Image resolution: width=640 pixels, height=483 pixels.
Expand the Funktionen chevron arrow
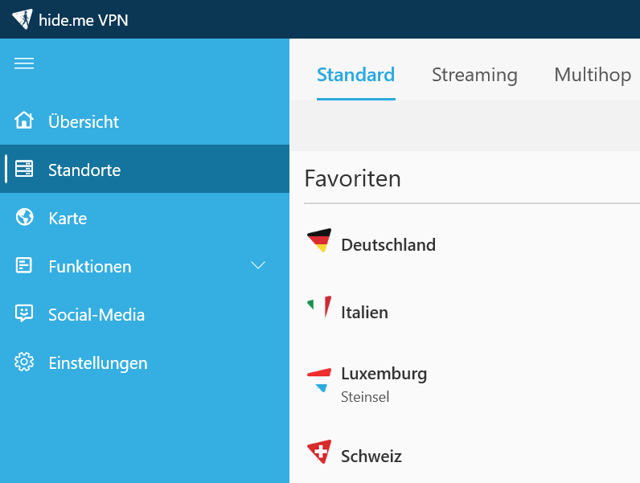258,265
